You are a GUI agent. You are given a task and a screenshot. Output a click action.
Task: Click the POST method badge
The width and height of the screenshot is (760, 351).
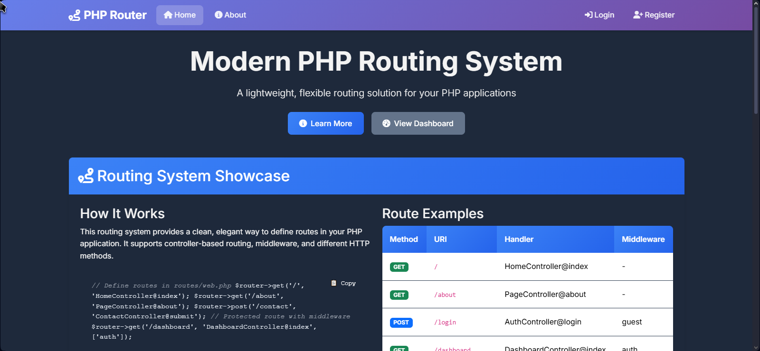(401, 323)
